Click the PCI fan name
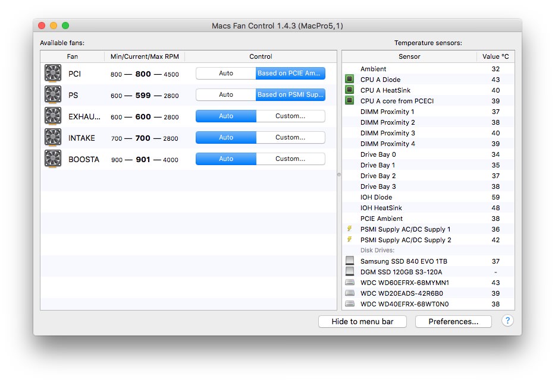555x383 pixels. (x=75, y=74)
